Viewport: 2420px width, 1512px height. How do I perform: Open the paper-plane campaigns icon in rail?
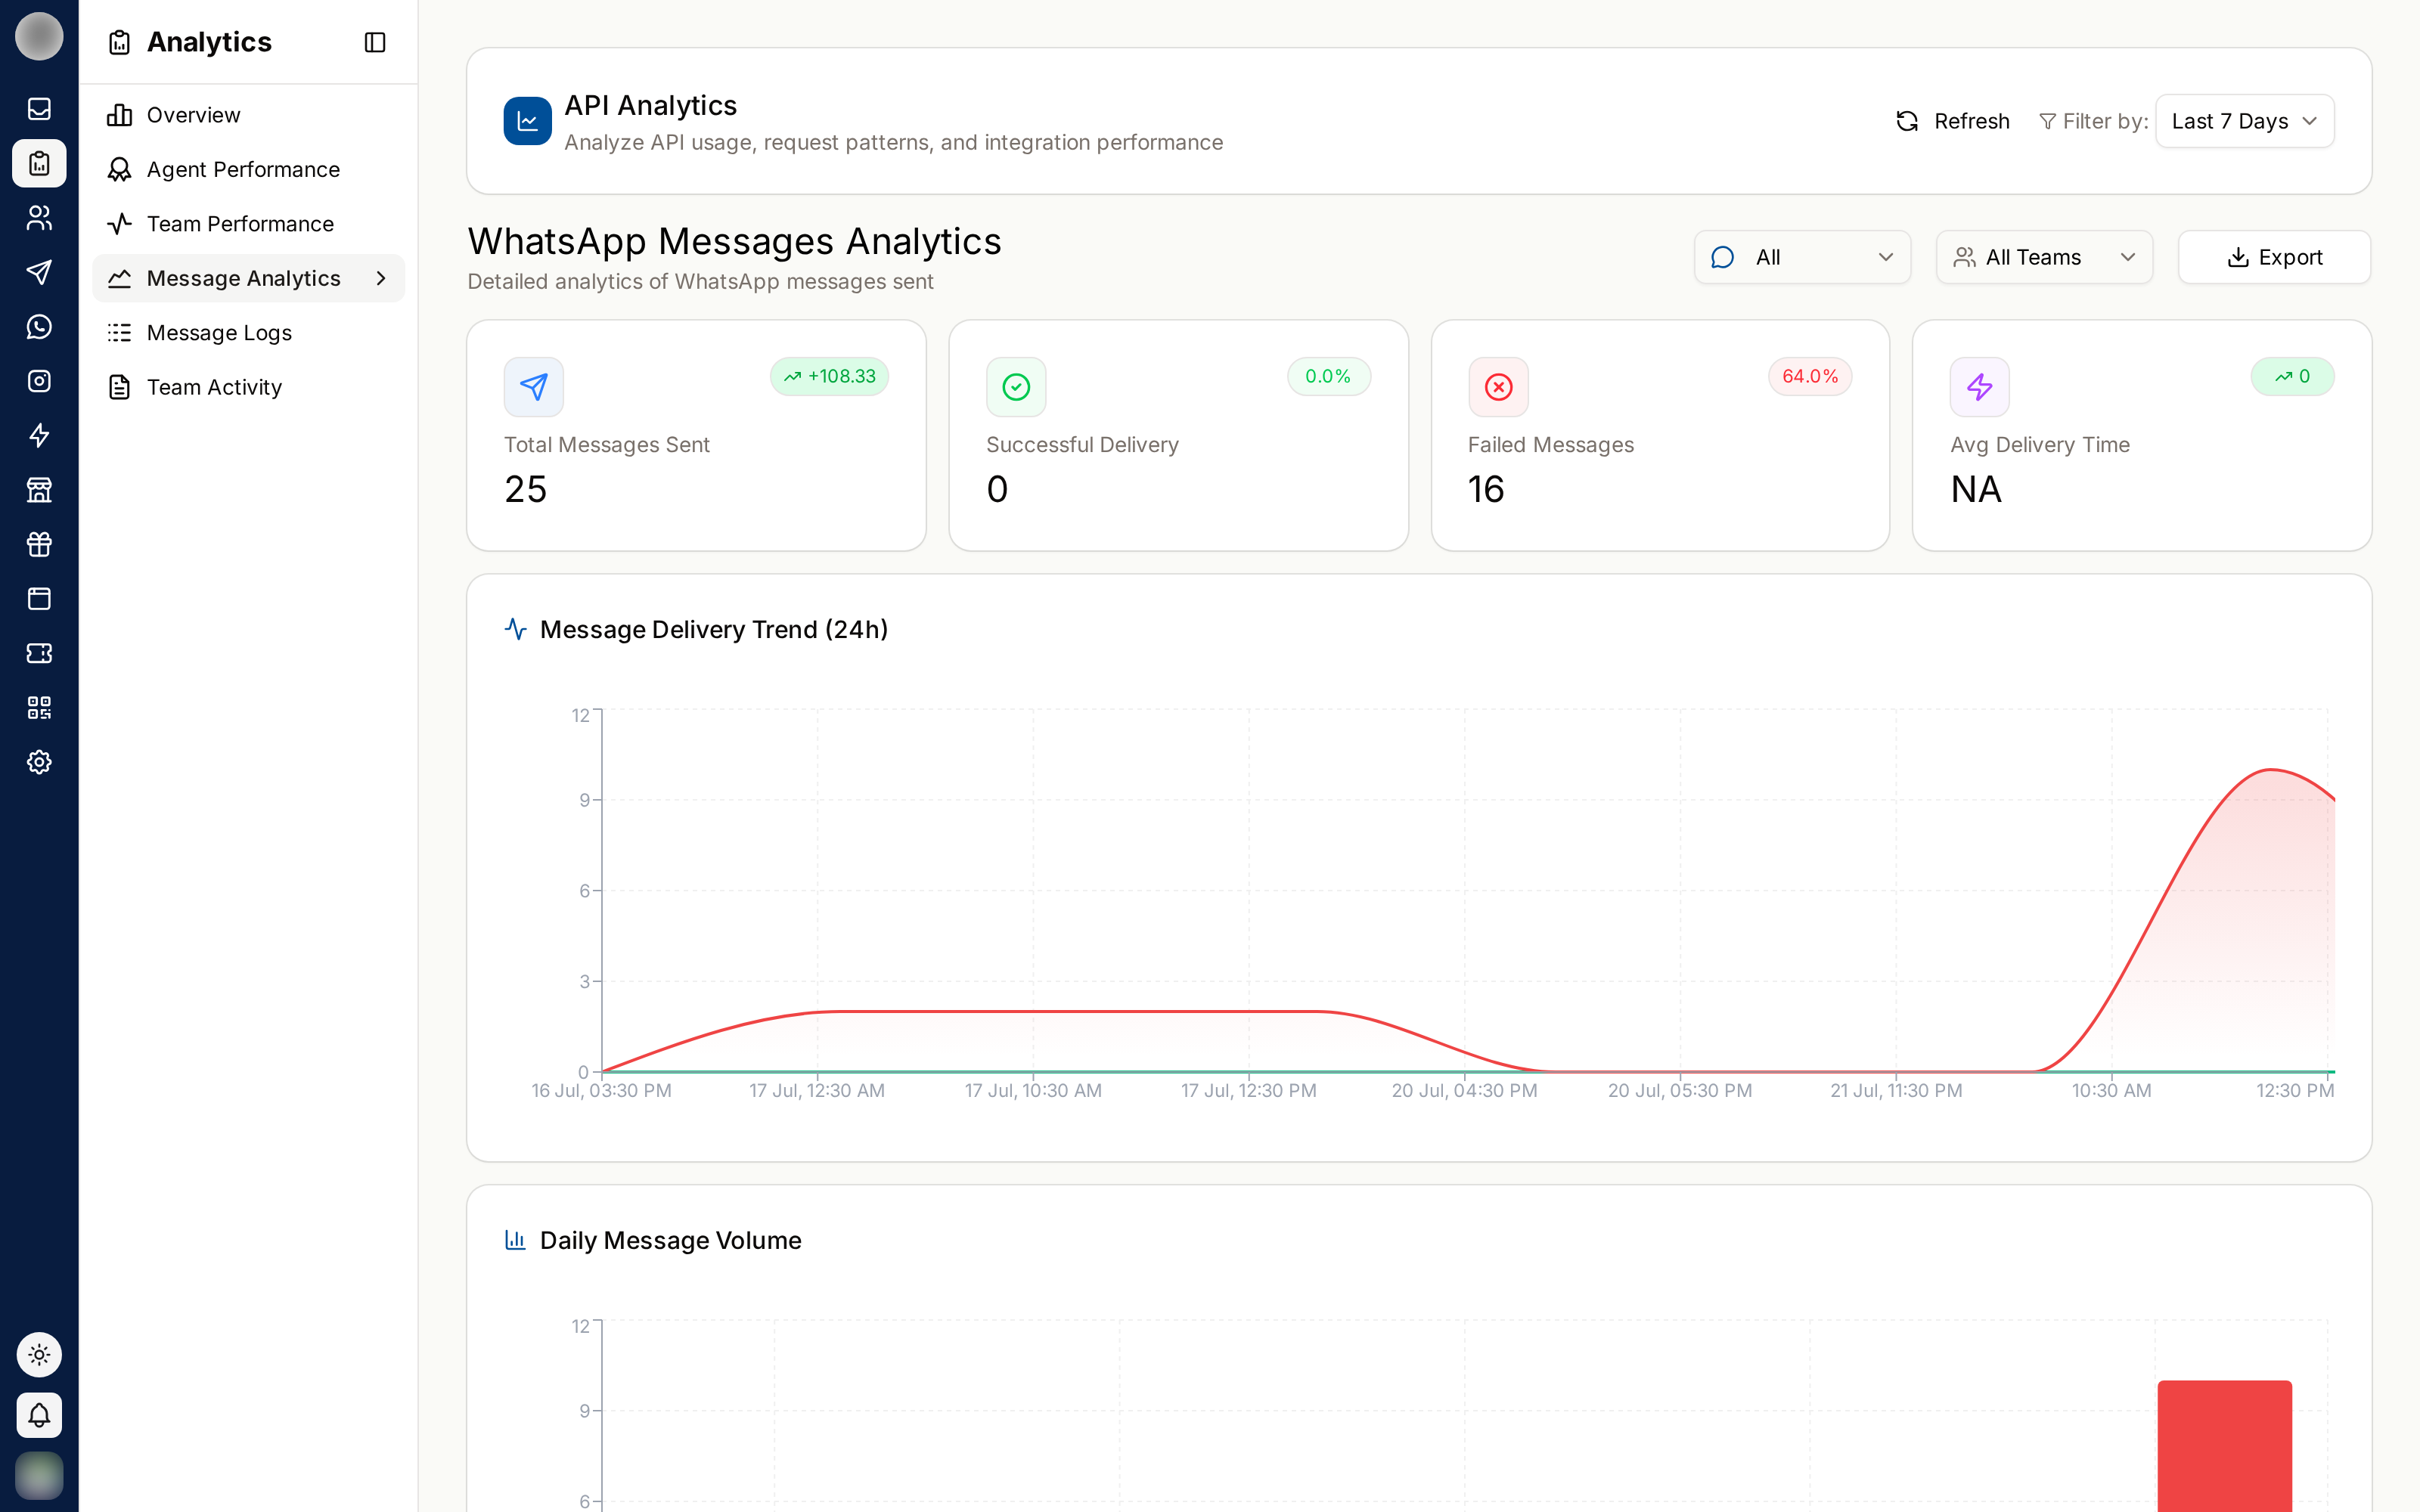point(39,272)
